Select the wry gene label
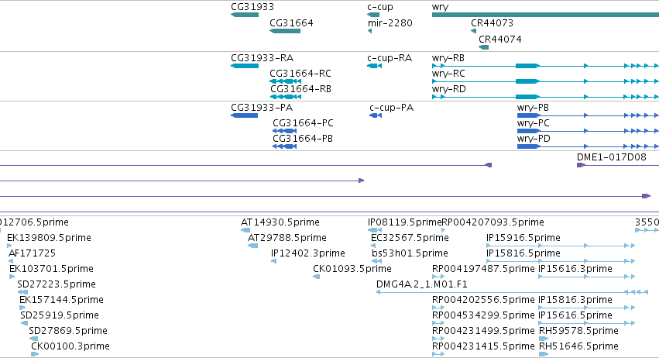The image size is (659, 358). [x=440, y=7]
